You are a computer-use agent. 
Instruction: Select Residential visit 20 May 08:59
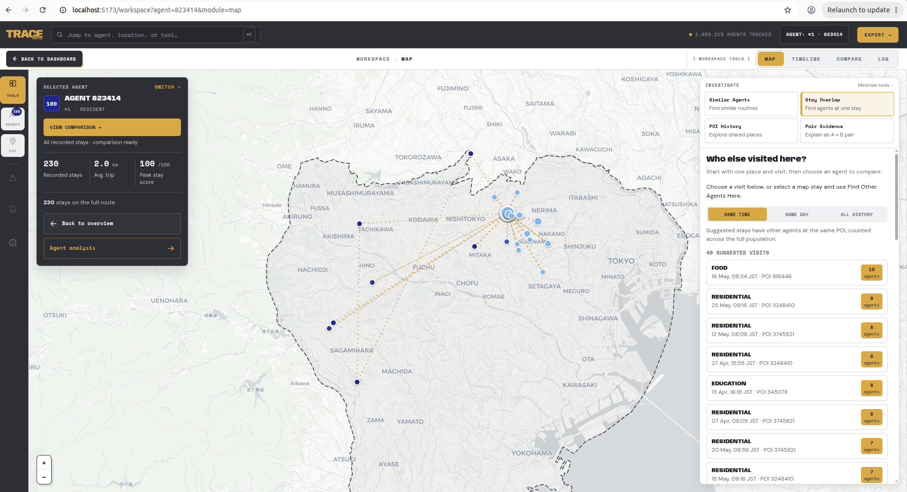coord(797,446)
